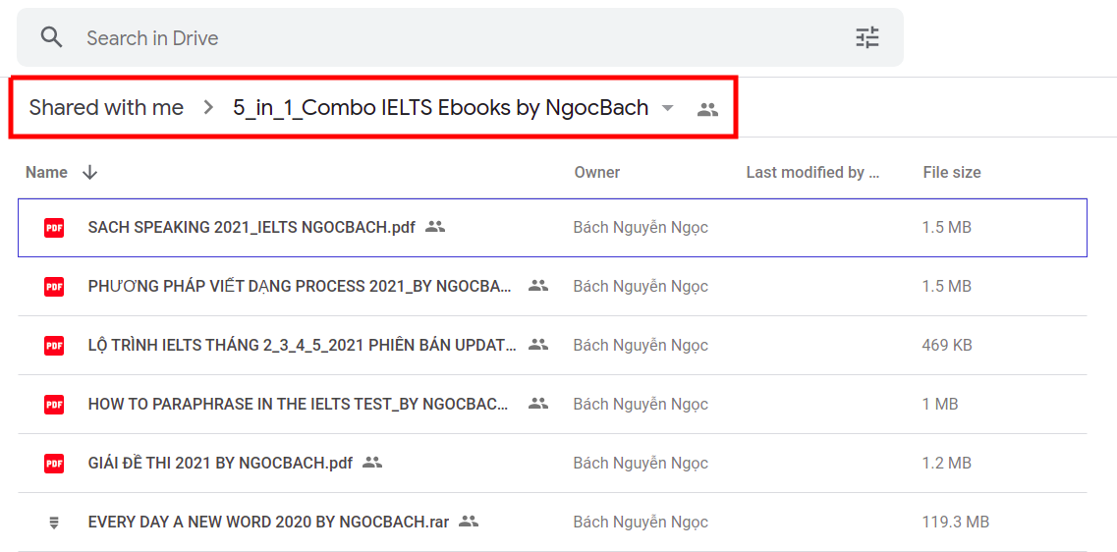This screenshot has width=1117, height=552.
Task: Click the 1 MB file size
Action: tap(940, 404)
